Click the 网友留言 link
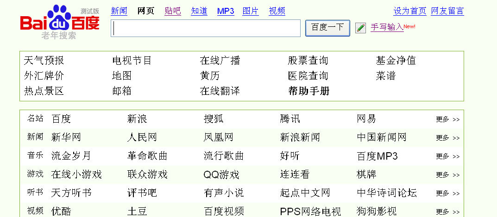Screen dimensions: 497x217 (447, 11)
